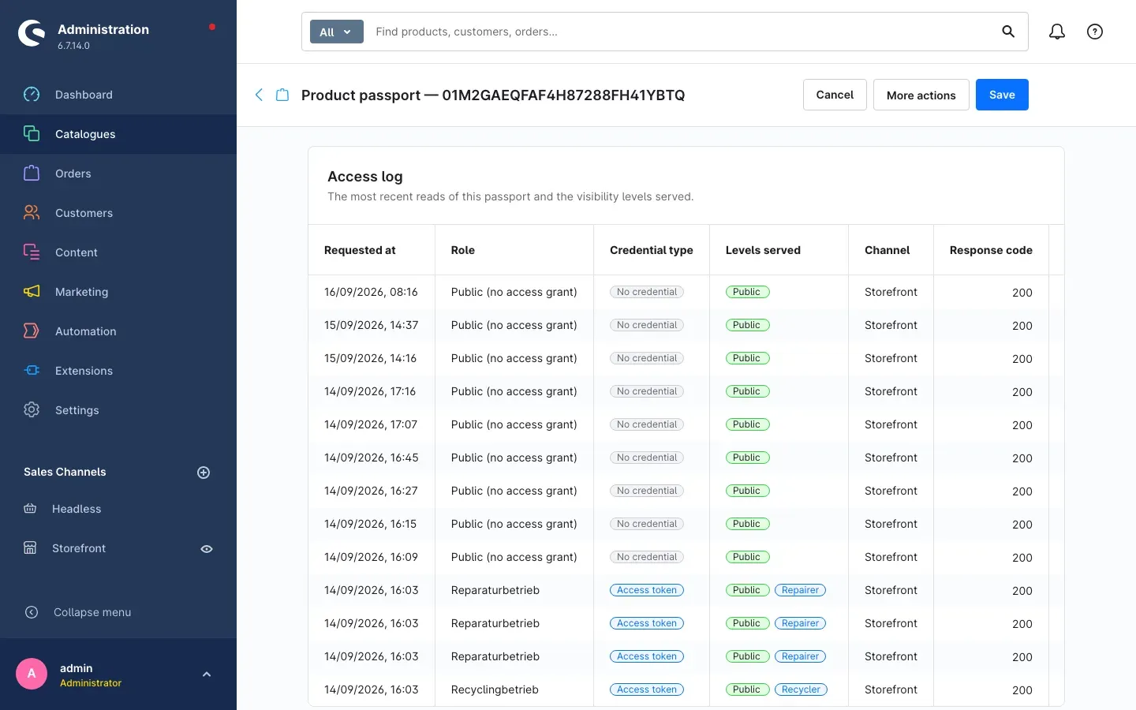This screenshot has width=1136, height=710.
Task: Click the 16/09/2026, 08:16 timestamp
Action: [371, 292]
